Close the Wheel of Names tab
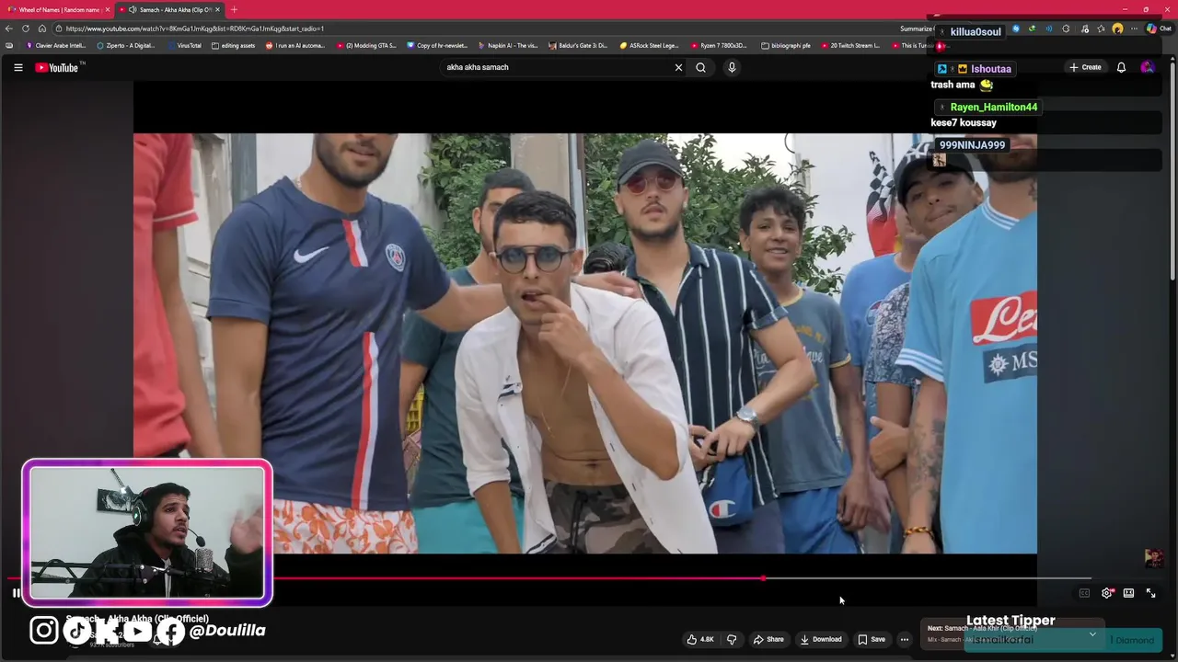The image size is (1178, 662). (108, 9)
